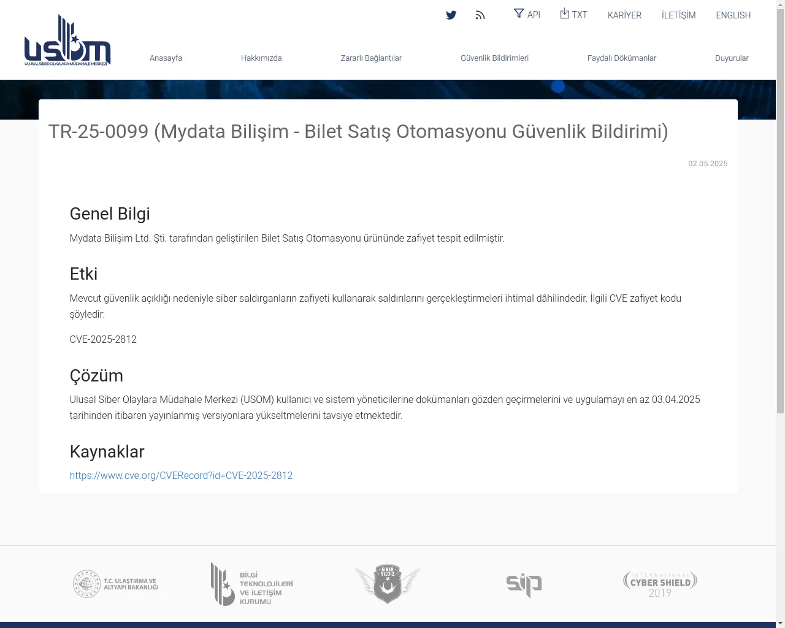This screenshot has width=785, height=628.
Task: Click the scrollbar down arrow
Action: coord(780,623)
